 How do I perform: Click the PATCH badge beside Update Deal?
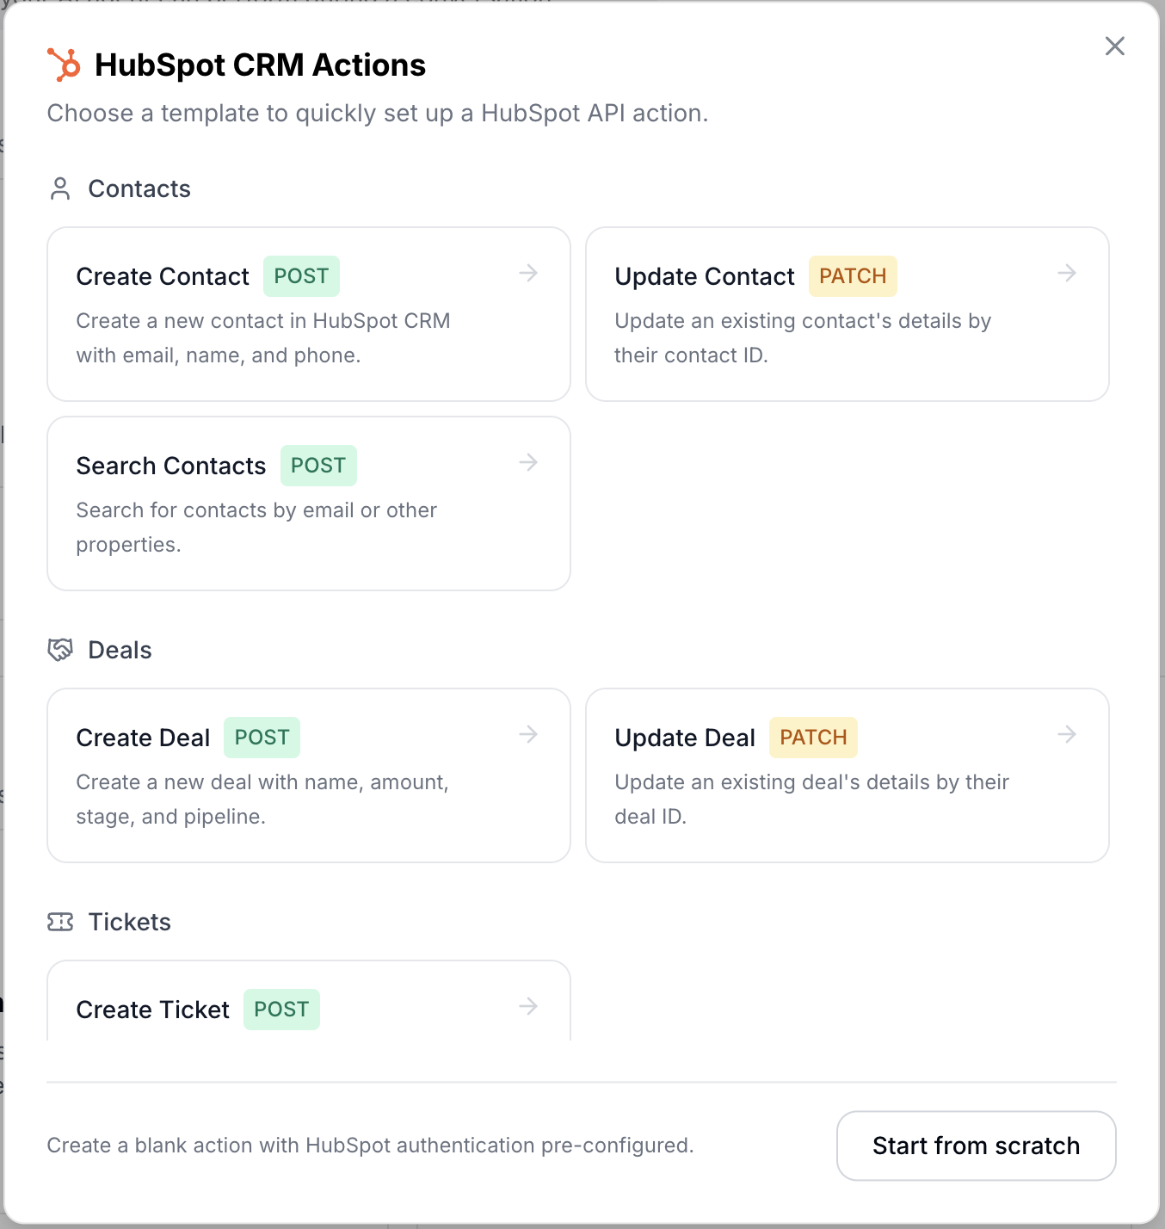click(812, 737)
